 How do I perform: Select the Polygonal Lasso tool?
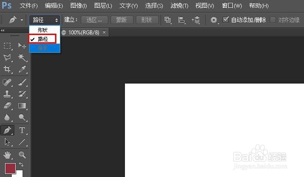pyautogui.click(x=7, y=58)
